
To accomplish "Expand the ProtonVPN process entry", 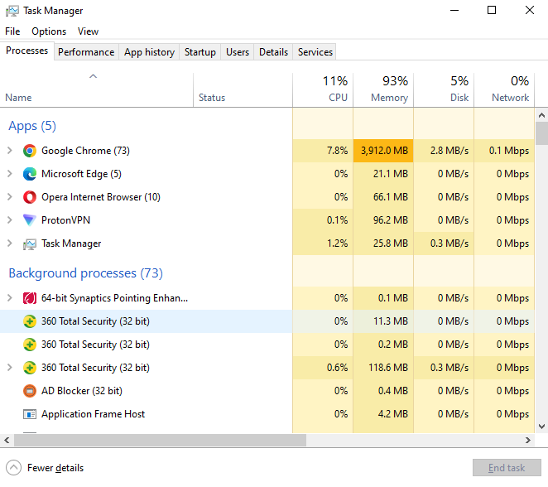I will point(10,220).
